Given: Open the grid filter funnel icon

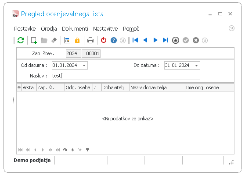Looking at the screenshot, I should pyautogui.click(x=88, y=150).
